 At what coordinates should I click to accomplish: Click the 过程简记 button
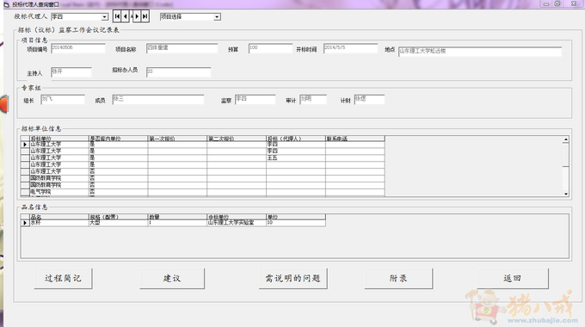63,279
